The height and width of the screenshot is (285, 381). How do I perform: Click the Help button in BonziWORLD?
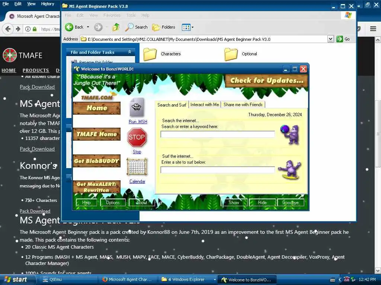[86, 202]
